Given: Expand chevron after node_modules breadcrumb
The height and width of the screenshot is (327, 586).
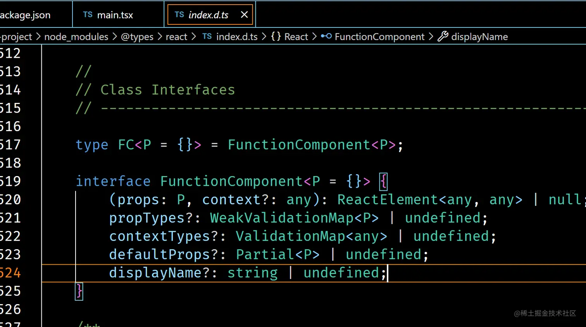Looking at the screenshot, I should 115,37.
